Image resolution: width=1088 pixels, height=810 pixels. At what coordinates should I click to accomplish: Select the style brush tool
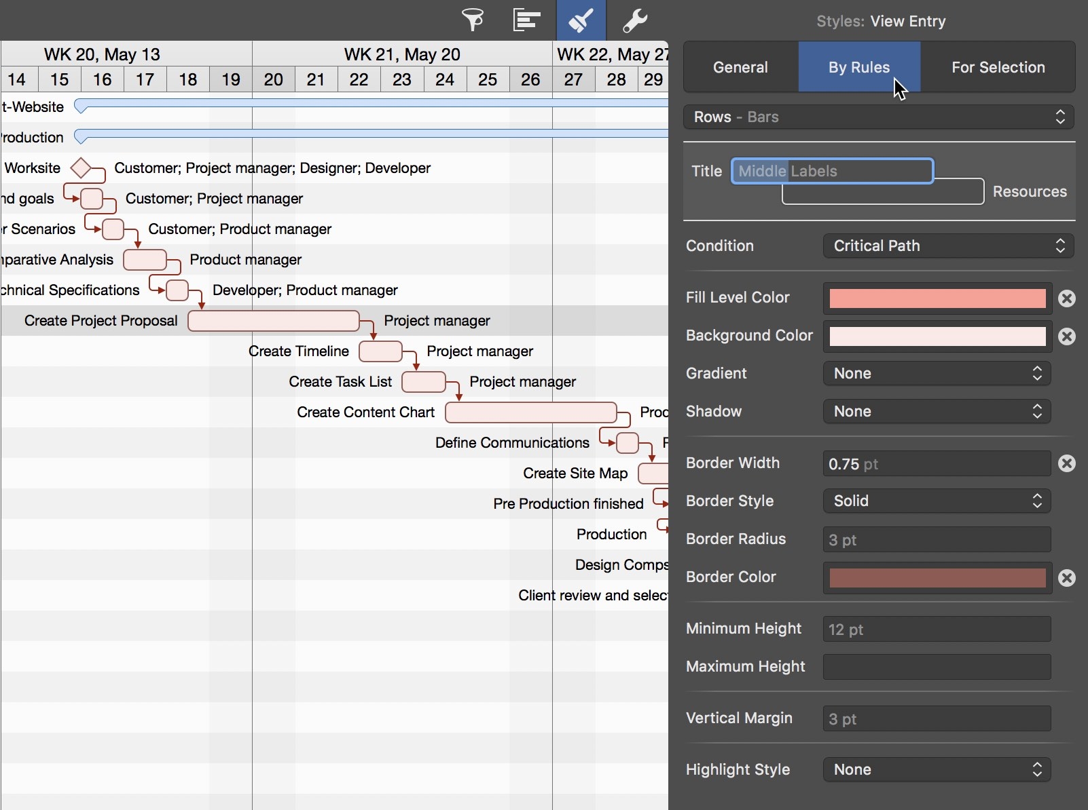581,20
